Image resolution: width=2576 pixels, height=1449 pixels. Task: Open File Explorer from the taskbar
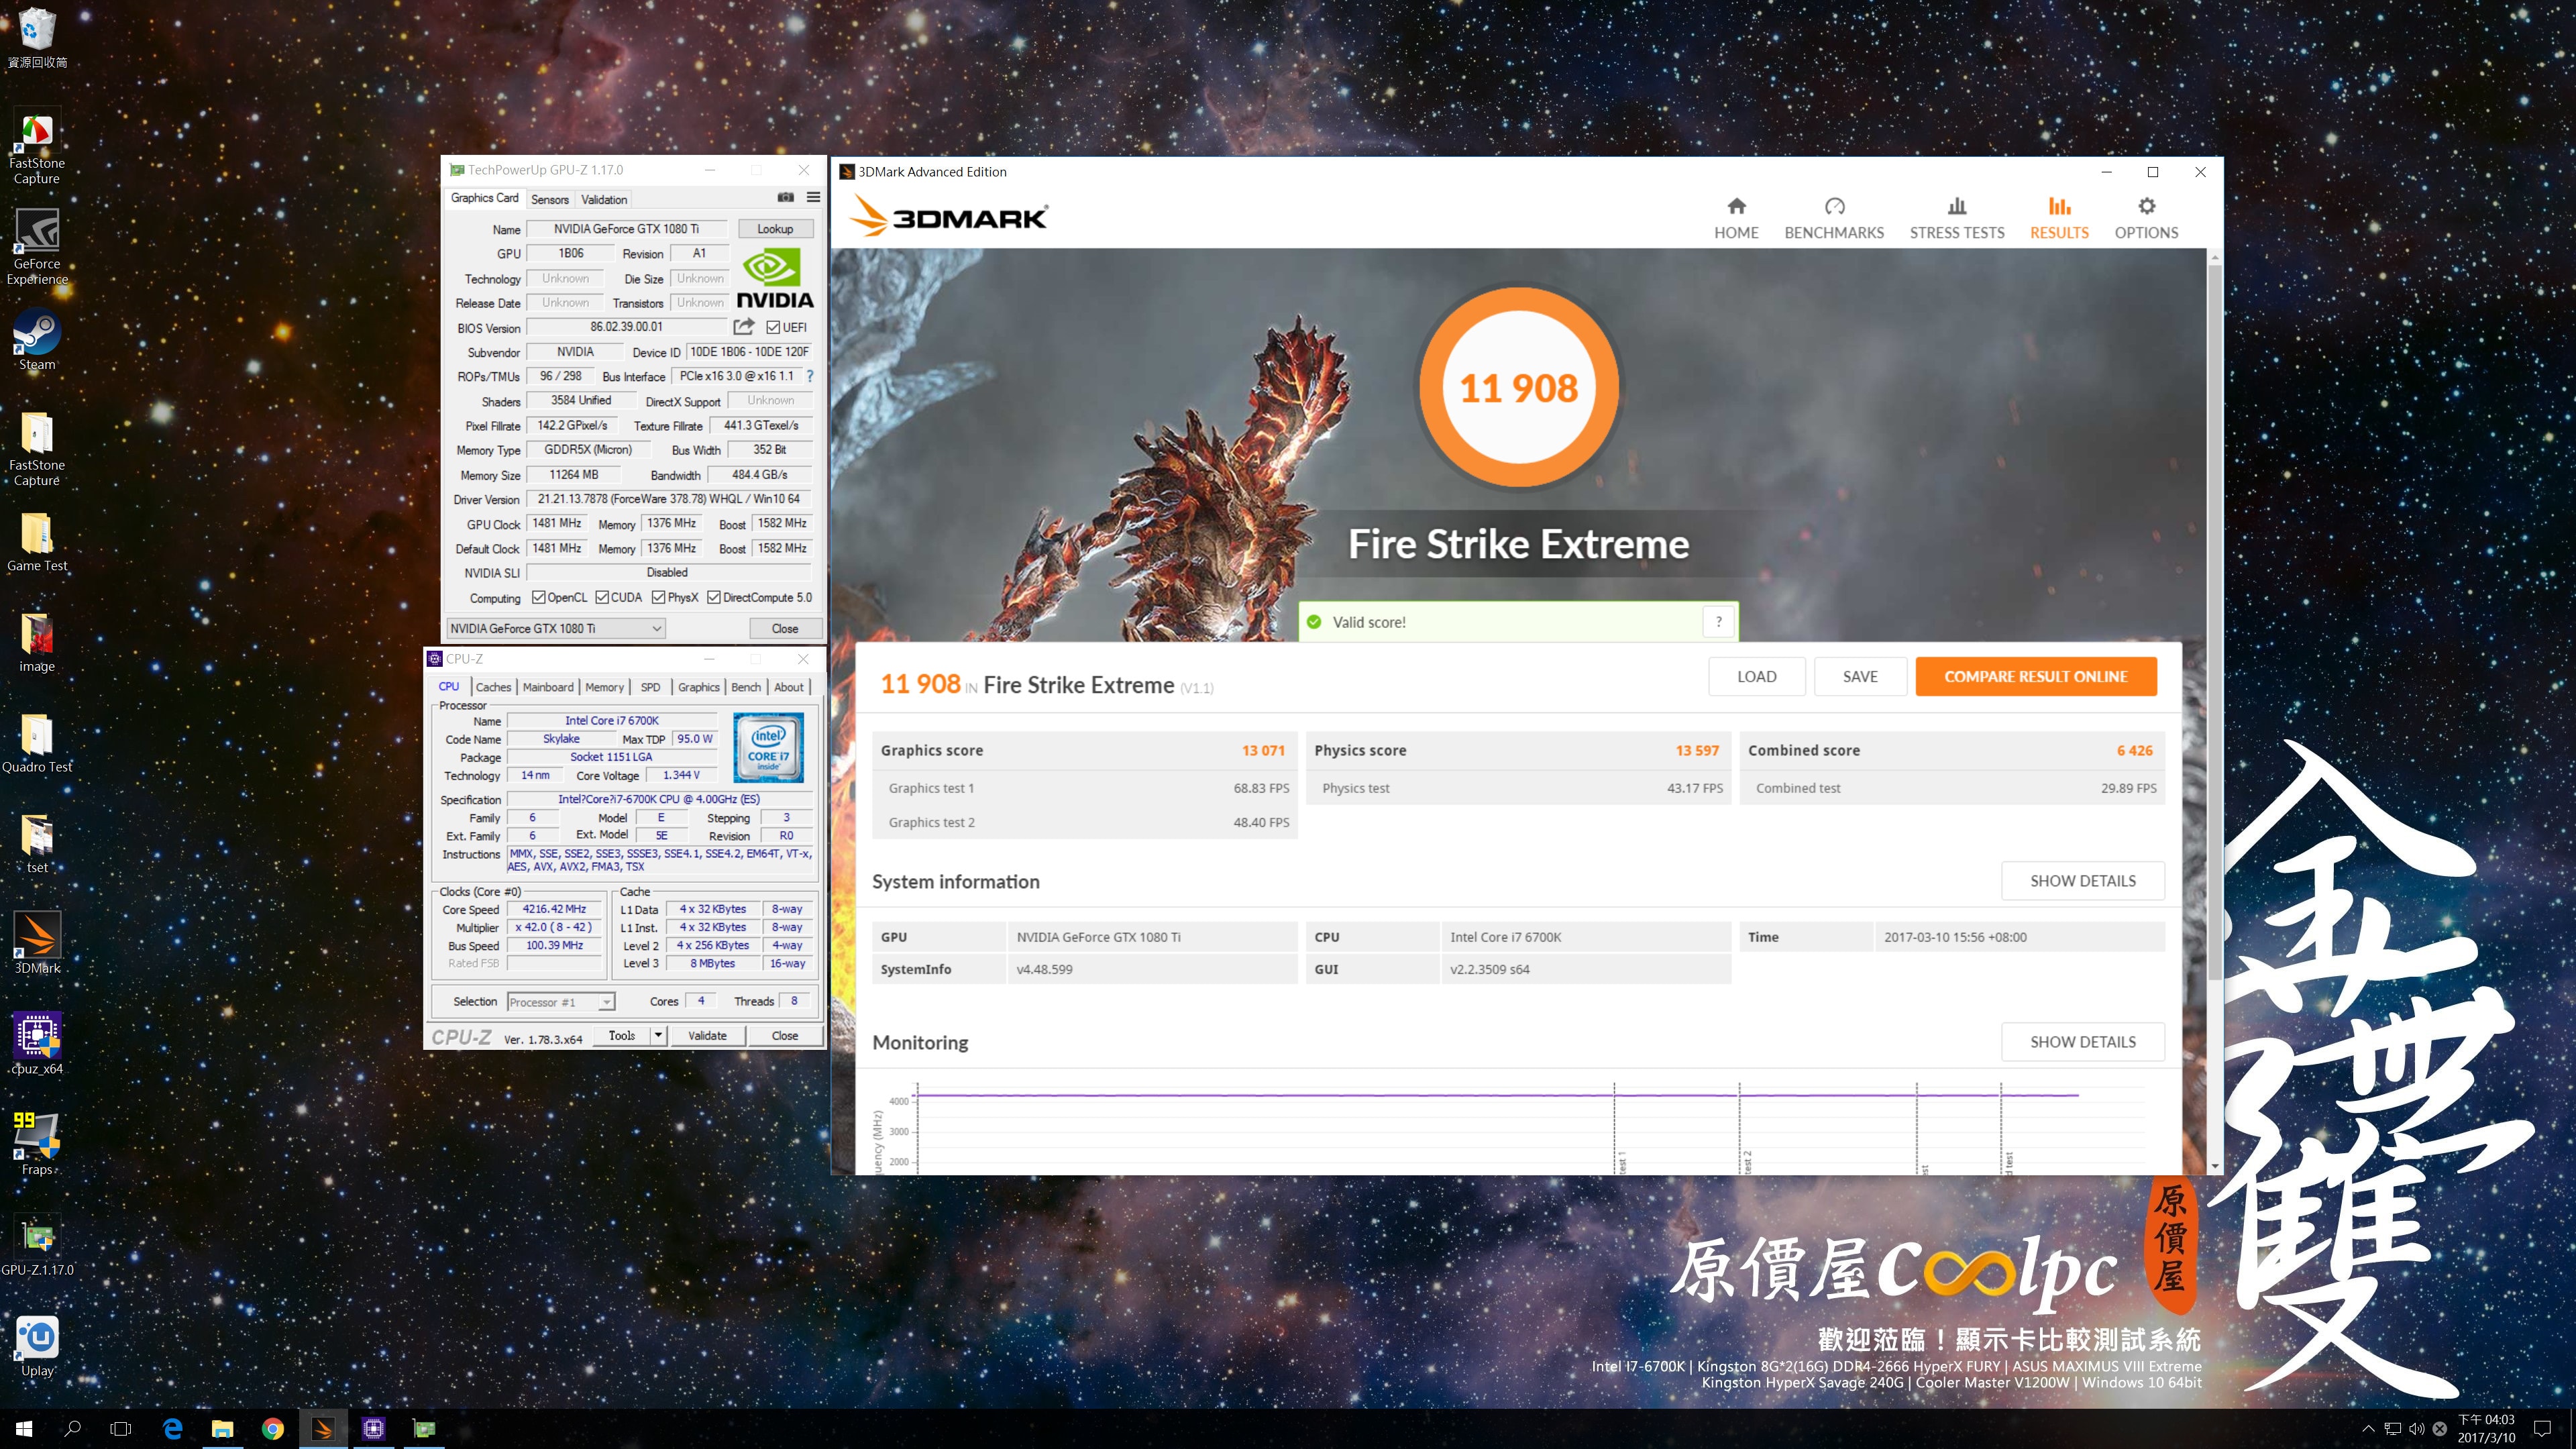coord(222,1429)
